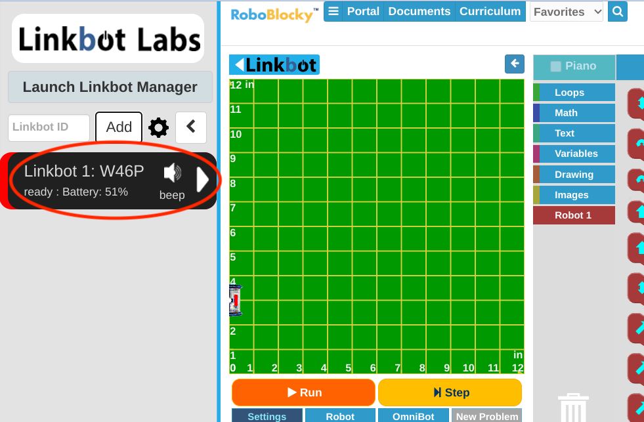Collapse the Linkbot Labs panel with the chevron
644x422 pixels.
pos(191,127)
